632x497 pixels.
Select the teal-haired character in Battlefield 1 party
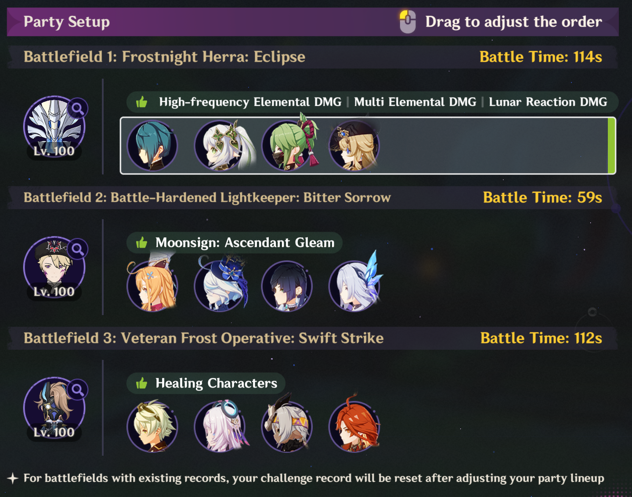152,145
